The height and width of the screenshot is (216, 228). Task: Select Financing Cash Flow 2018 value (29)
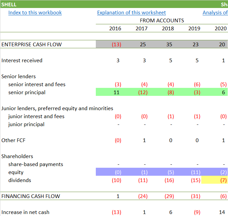click(169, 196)
